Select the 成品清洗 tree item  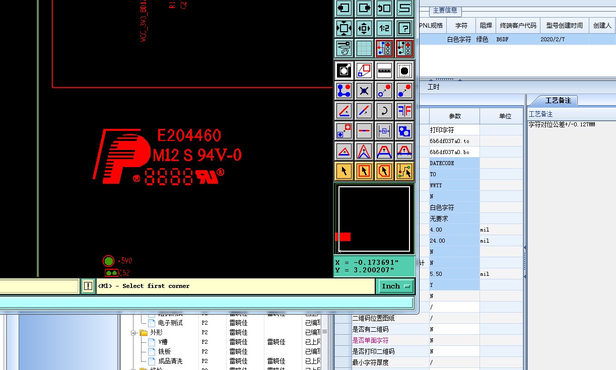click(170, 361)
